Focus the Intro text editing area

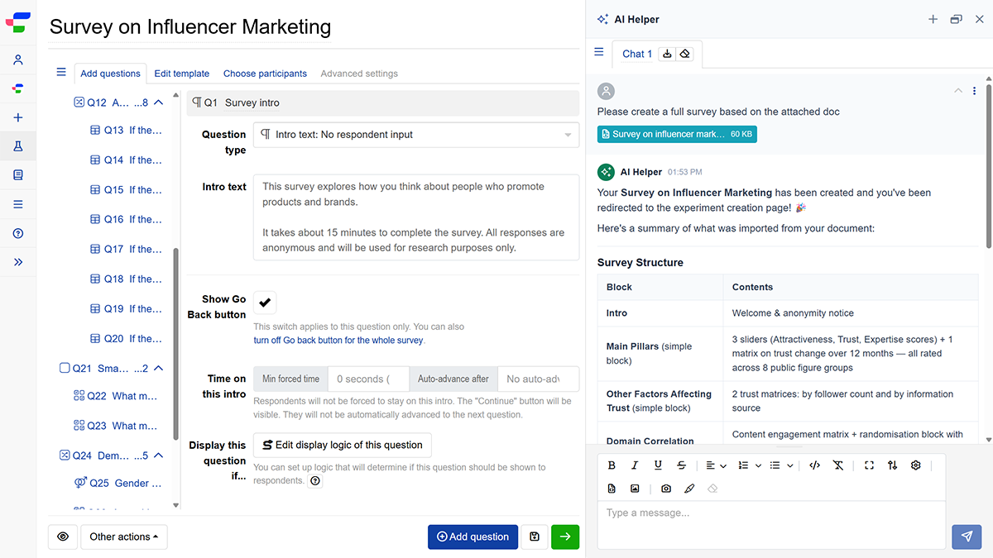click(x=416, y=217)
